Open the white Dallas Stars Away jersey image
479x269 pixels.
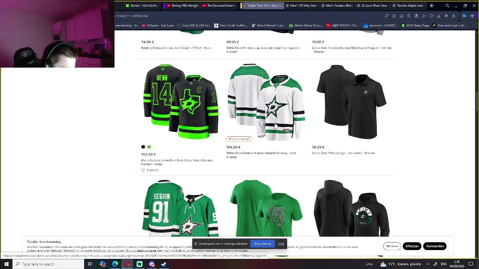click(266, 102)
